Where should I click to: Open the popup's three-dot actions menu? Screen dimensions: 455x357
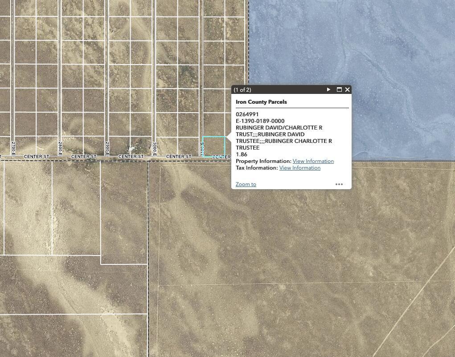(x=339, y=184)
